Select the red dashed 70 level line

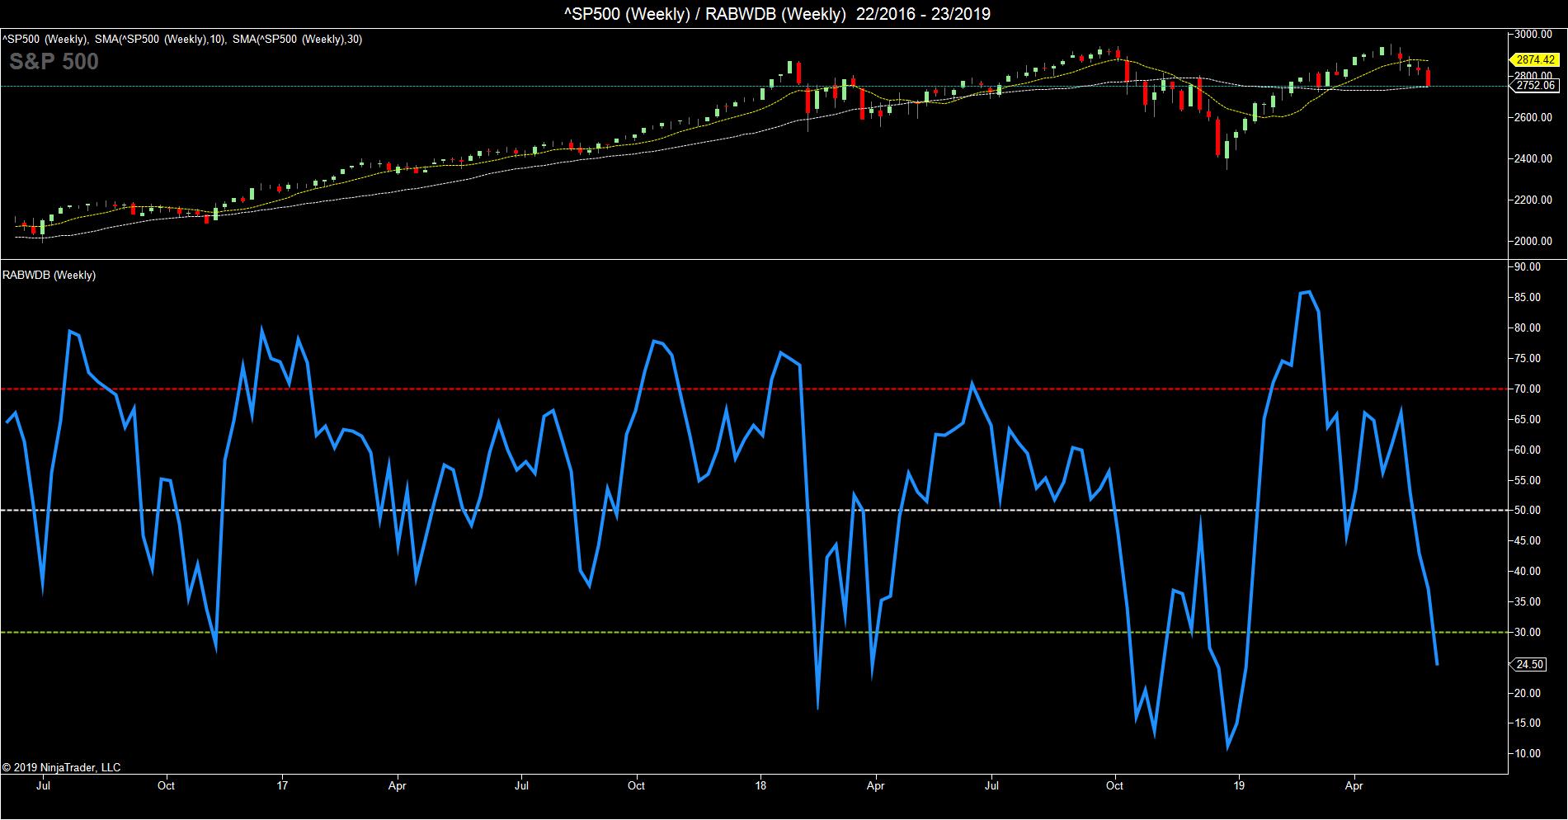(742, 389)
